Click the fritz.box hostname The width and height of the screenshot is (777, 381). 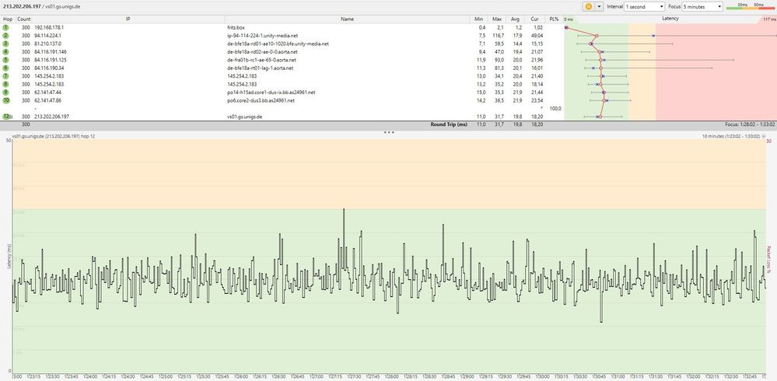coord(236,28)
